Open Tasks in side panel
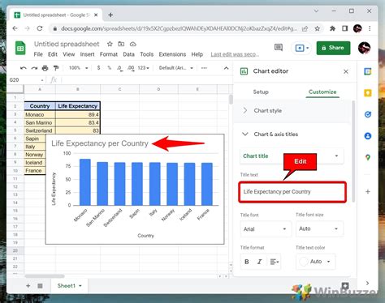Screen dimensions: 385x303 368,114
